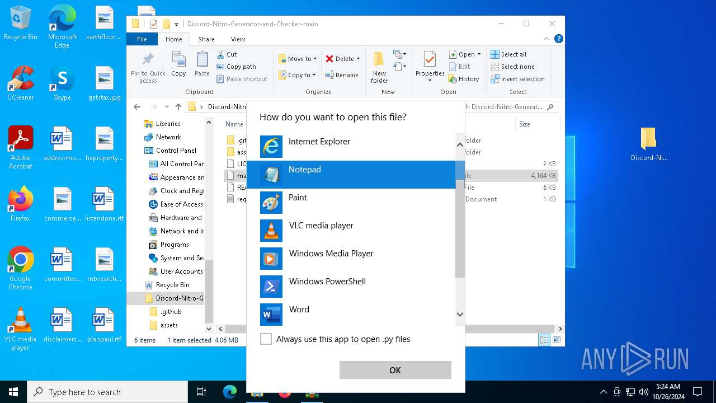Open the Properties ribbon button
716x403 pixels.
pyautogui.click(x=430, y=67)
